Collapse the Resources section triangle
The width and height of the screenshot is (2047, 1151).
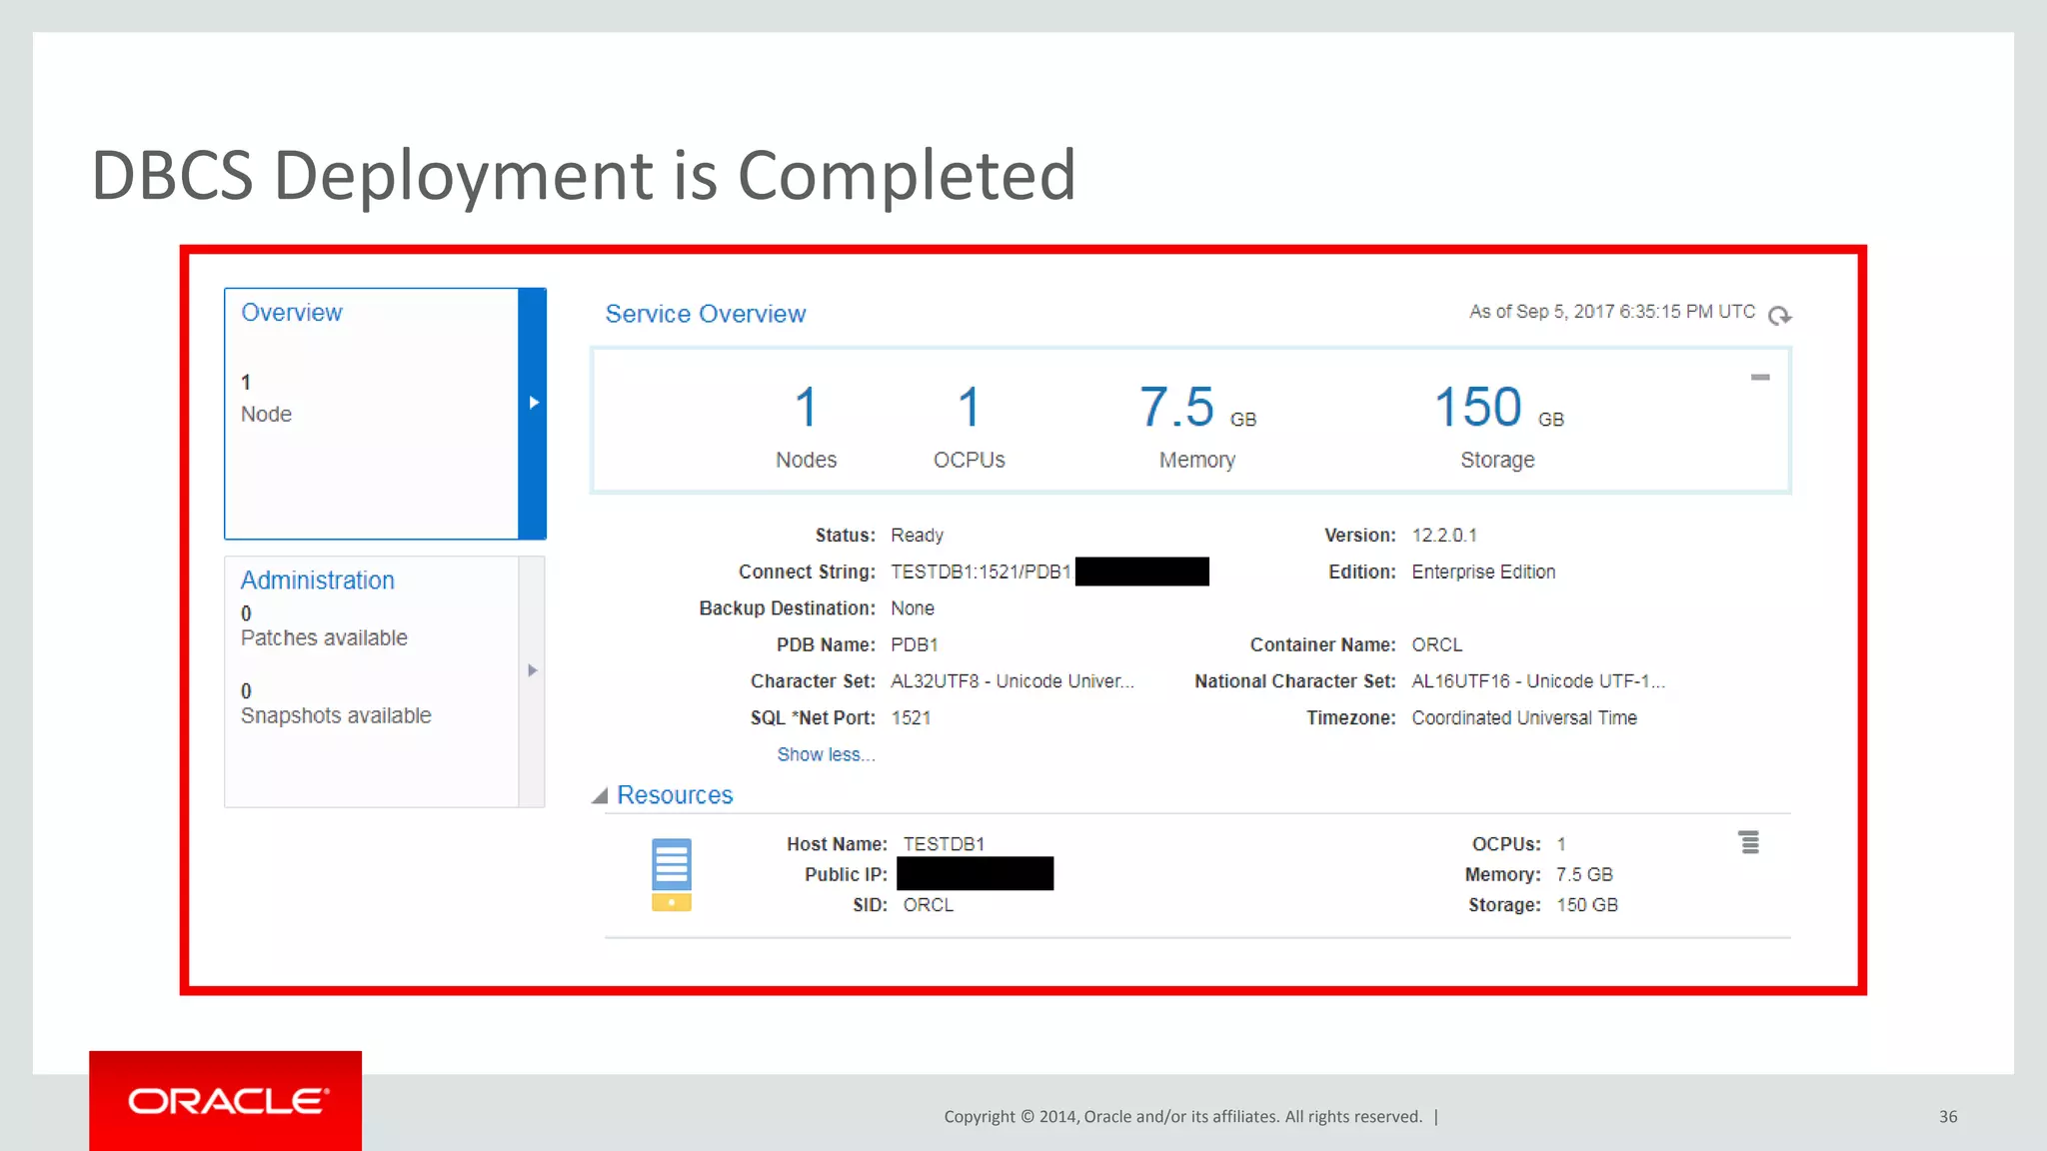tap(600, 795)
